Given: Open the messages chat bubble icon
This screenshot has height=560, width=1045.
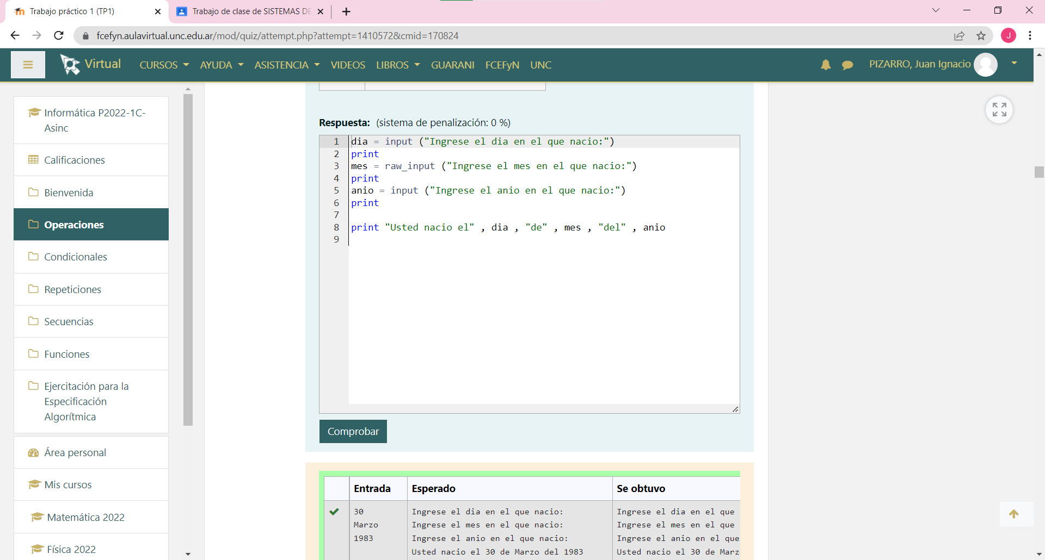Looking at the screenshot, I should click(x=847, y=65).
